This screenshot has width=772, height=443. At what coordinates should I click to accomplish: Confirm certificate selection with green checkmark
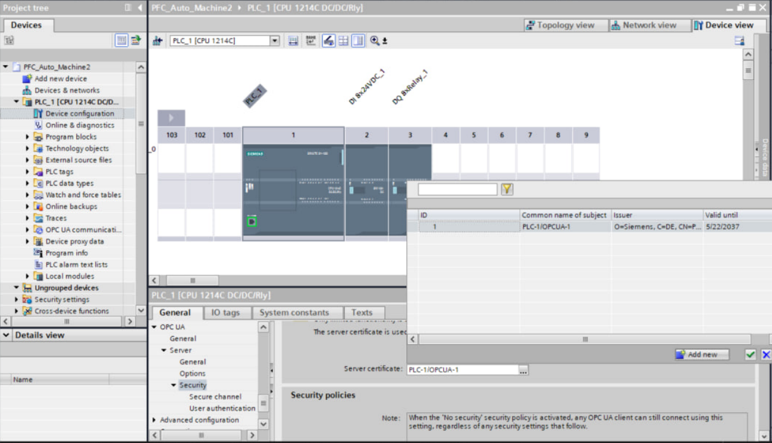750,355
